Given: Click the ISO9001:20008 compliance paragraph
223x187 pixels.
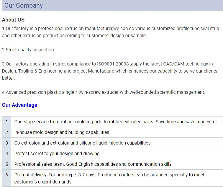Looking at the screenshot, I should (x=109, y=71).
